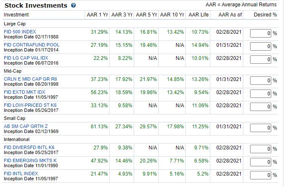289x187 pixels.
Task: Focus the Desired % field for FID LG CAP VAL IDX
Action: coord(261,60)
